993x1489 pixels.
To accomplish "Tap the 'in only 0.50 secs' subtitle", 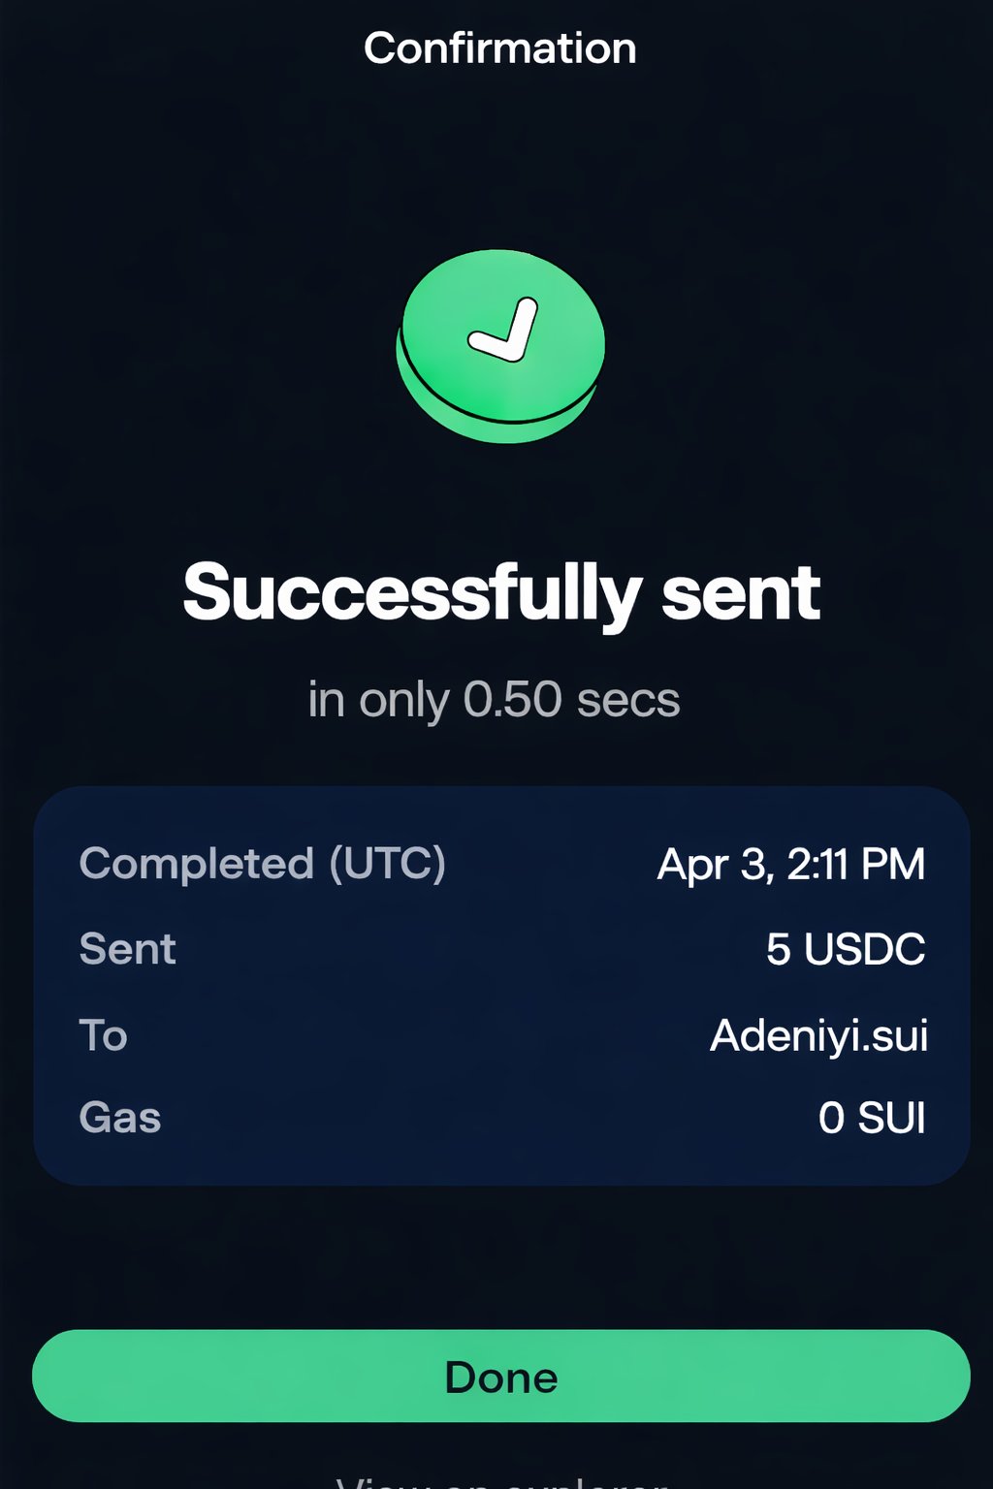I will pyautogui.click(x=495, y=700).
